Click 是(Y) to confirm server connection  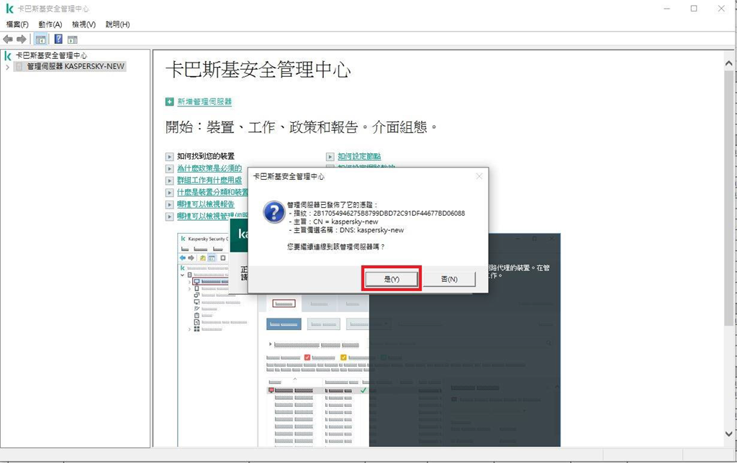(391, 279)
